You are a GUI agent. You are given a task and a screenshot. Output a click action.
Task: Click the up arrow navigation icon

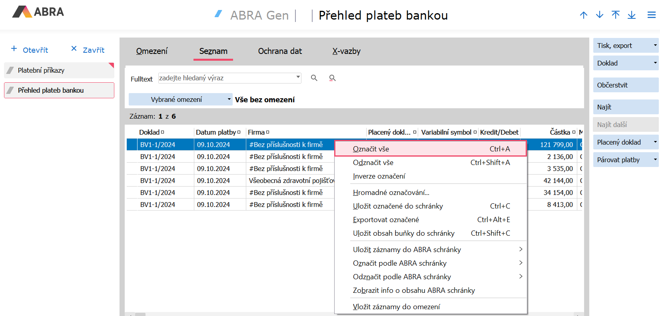click(x=584, y=15)
